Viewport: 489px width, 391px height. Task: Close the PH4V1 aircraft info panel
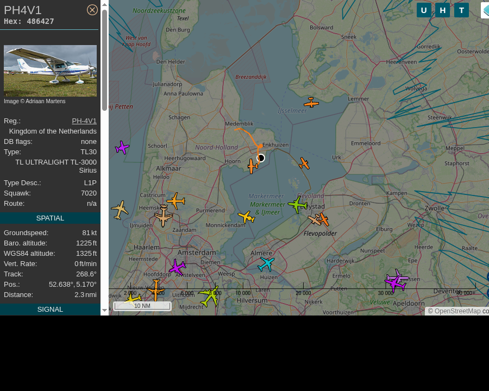92,10
